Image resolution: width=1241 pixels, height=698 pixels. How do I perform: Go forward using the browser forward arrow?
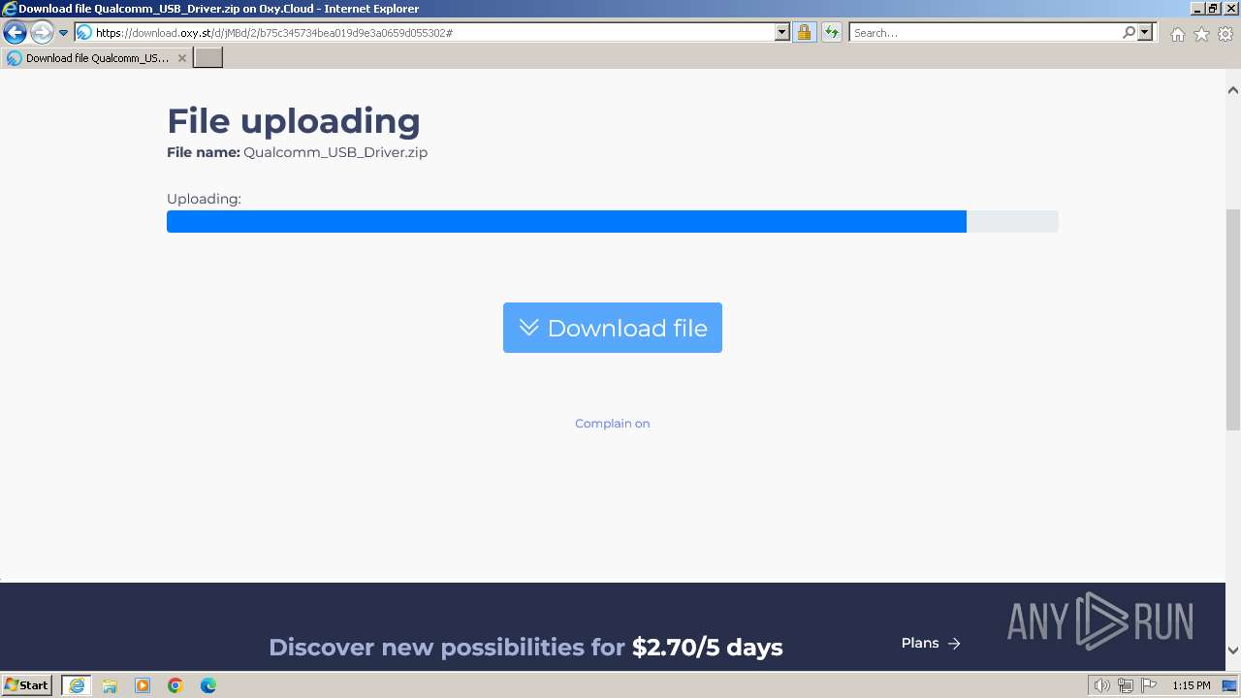coord(42,33)
